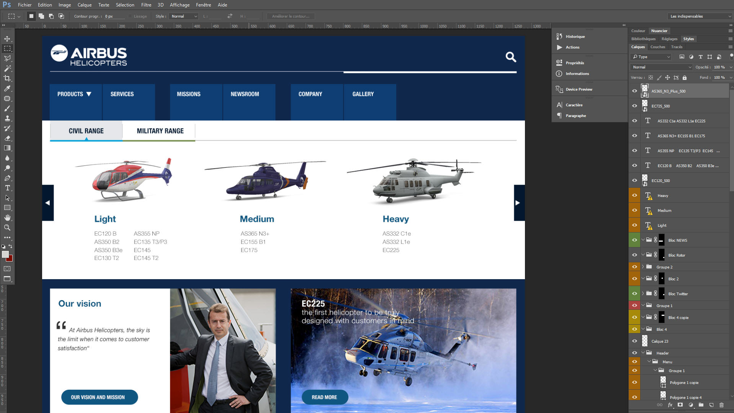Toggle the layer filter on/off switch
The image size is (734, 413).
point(731,56)
